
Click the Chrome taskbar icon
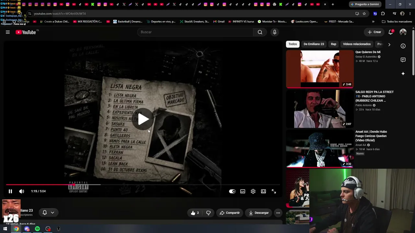[16, 229]
